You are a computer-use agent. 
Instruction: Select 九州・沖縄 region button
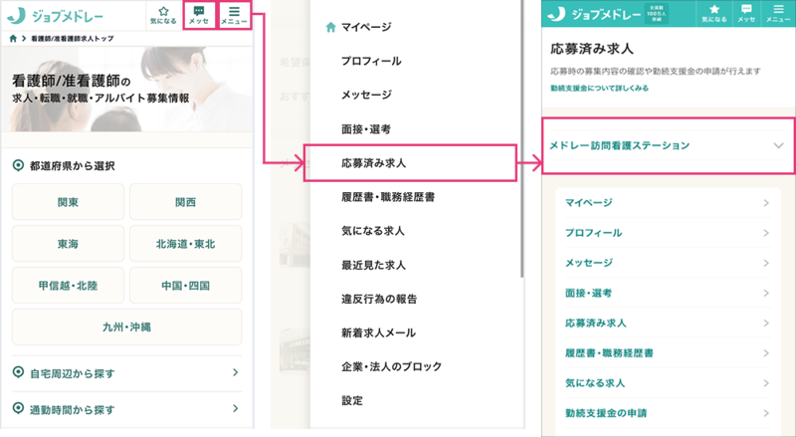pyautogui.click(x=127, y=328)
